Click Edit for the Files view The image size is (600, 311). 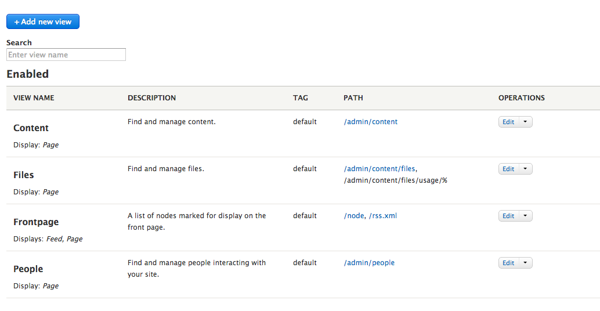pyautogui.click(x=508, y=169)
